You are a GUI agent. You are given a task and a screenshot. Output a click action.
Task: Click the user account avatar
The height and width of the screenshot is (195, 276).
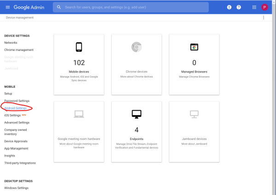point(264,7)
